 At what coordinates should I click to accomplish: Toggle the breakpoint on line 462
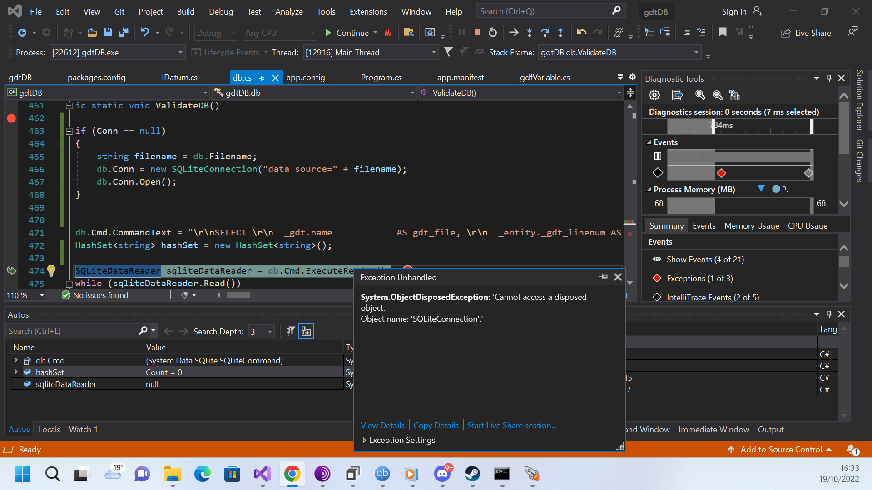coord(11,118)
